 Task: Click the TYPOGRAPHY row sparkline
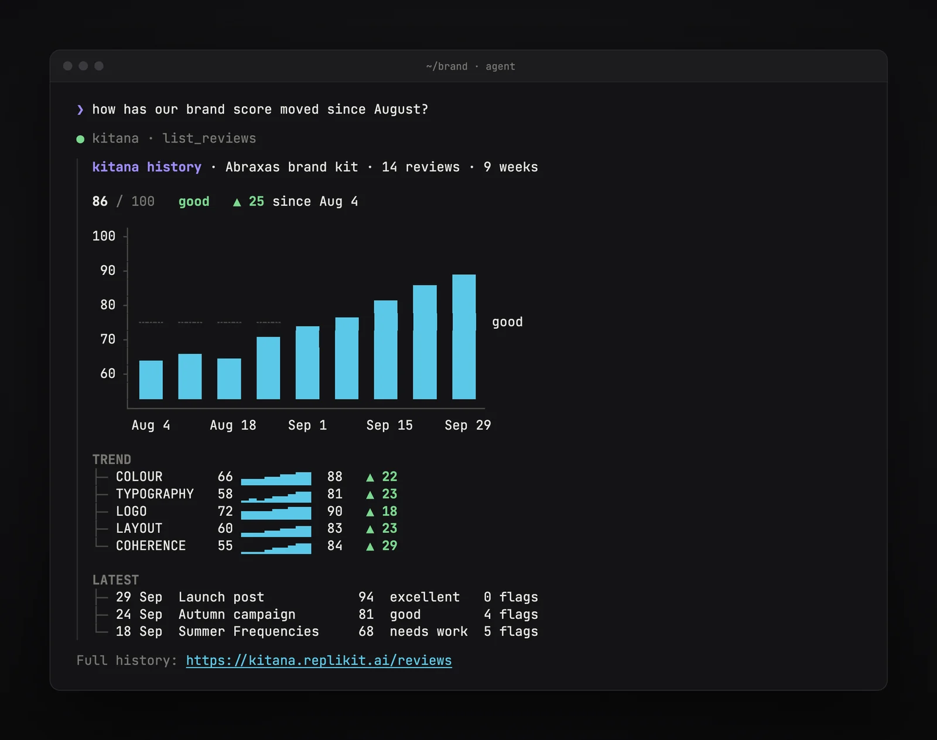click(276, 496)
